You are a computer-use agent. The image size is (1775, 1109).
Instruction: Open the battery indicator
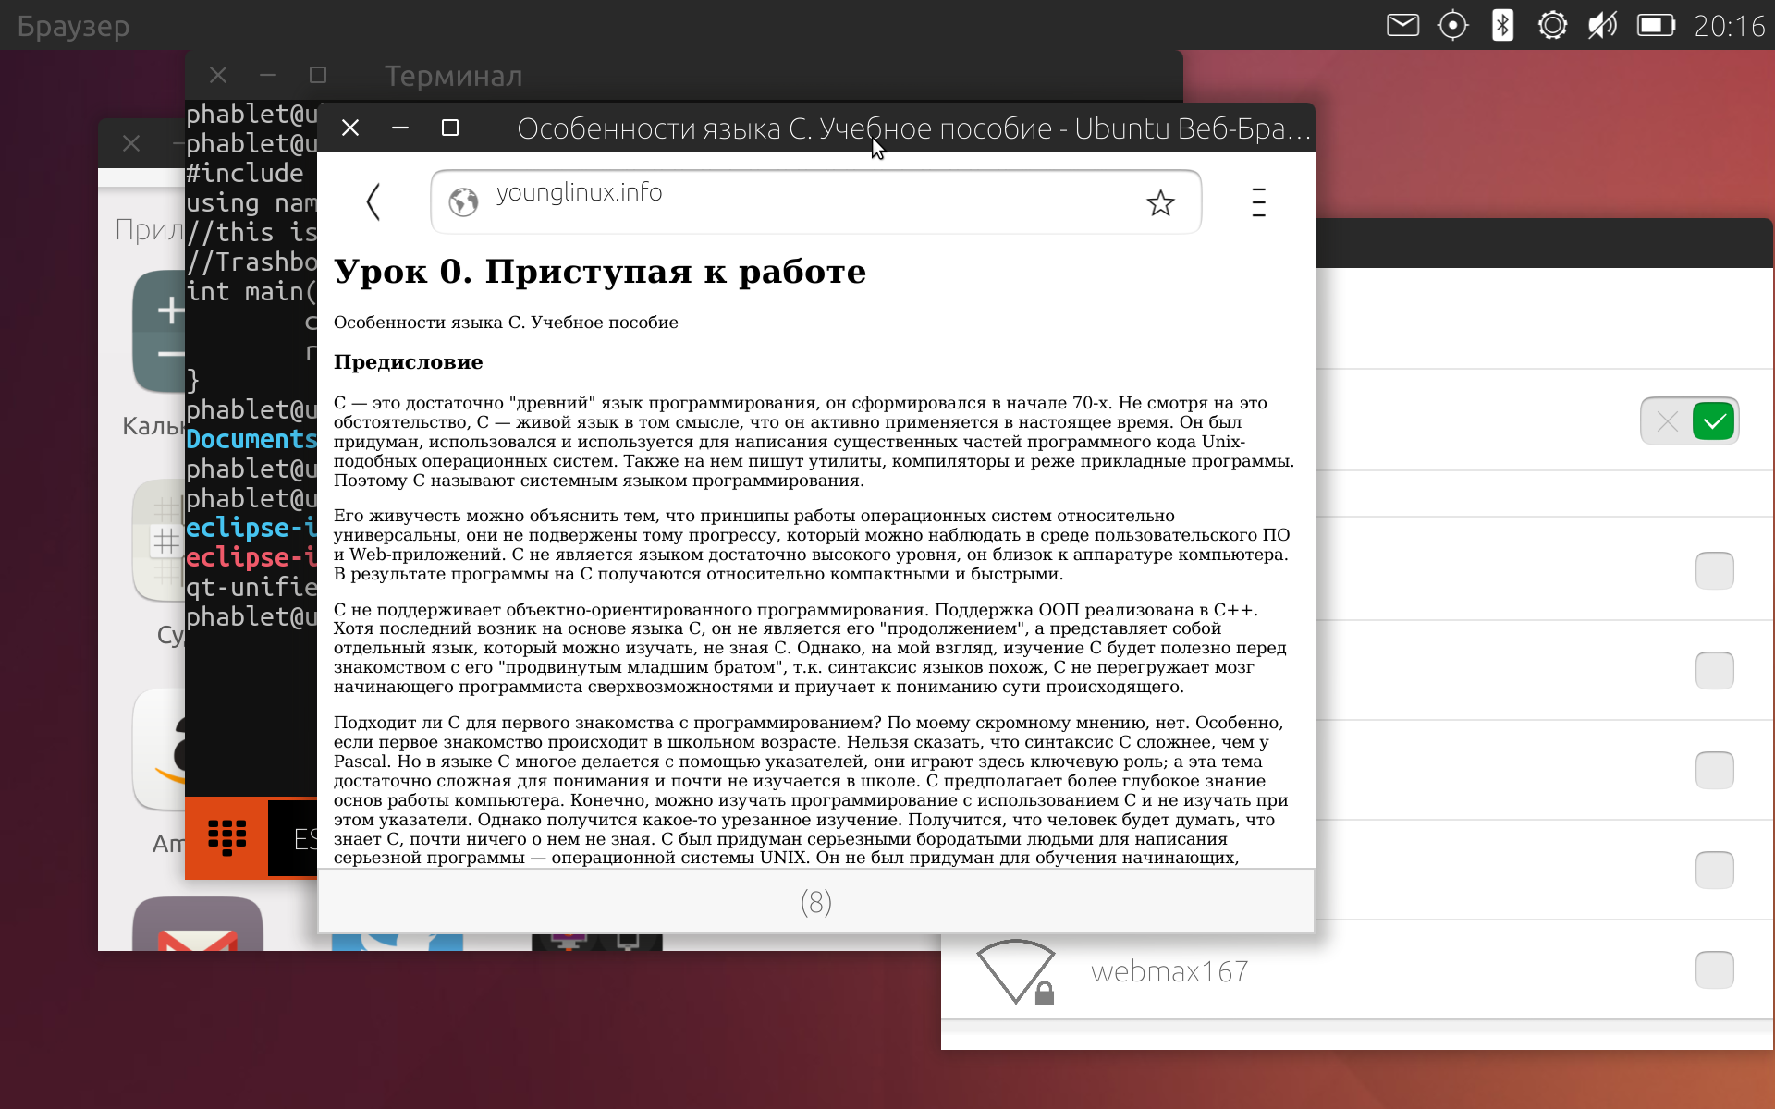click(x=1656, y=25)
